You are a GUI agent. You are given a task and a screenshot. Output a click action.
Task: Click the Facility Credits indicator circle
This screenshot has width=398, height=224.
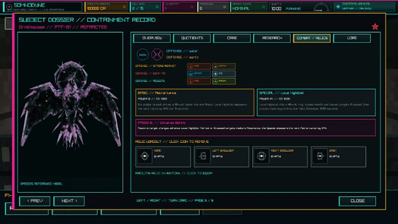125,7
